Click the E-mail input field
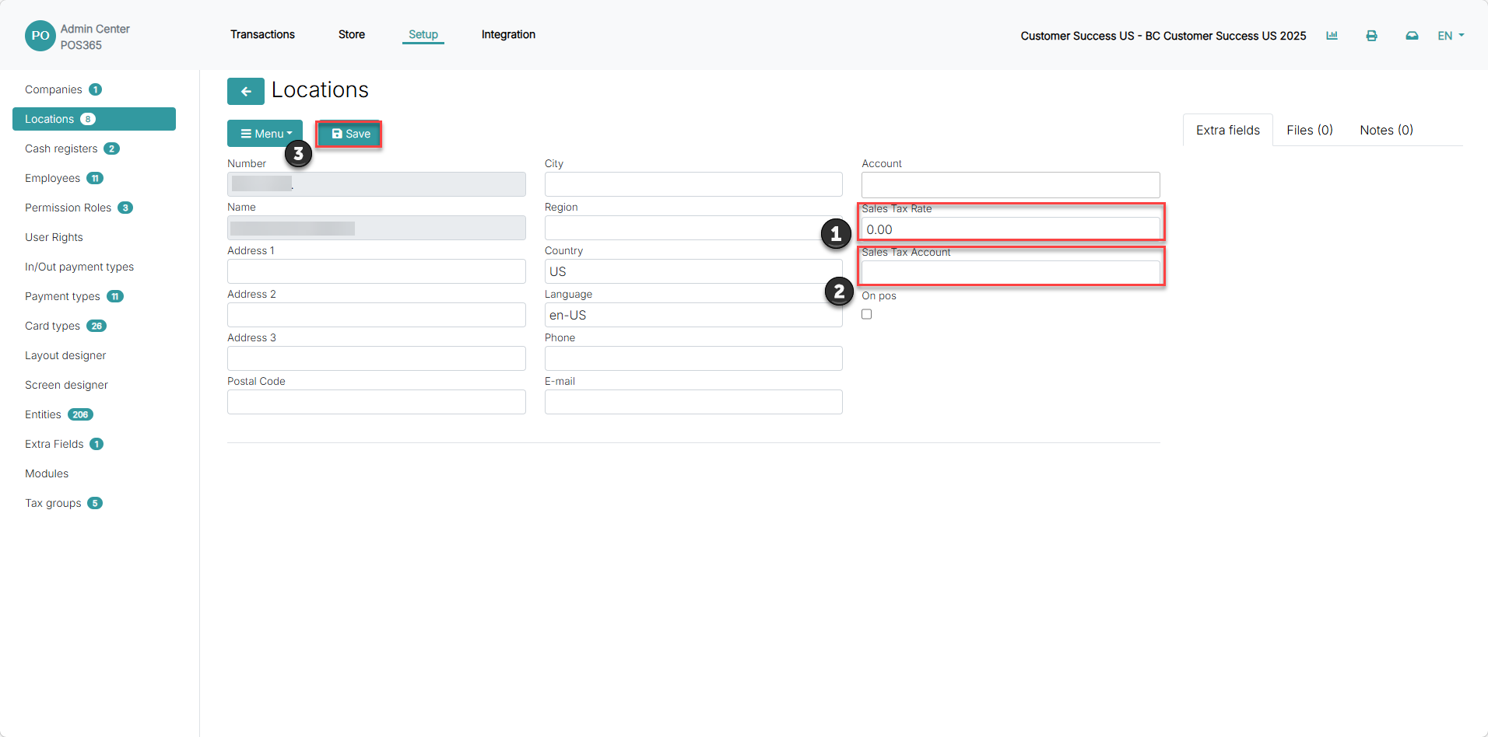This screenshot has width=1488, height=737. 693,402
